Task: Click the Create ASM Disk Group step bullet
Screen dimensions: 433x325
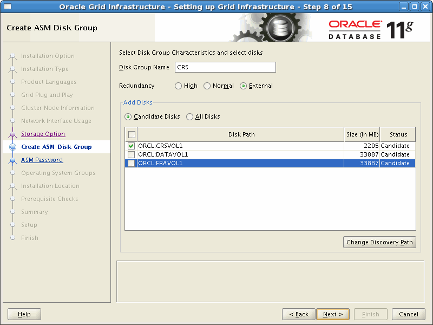Action: 12,147
